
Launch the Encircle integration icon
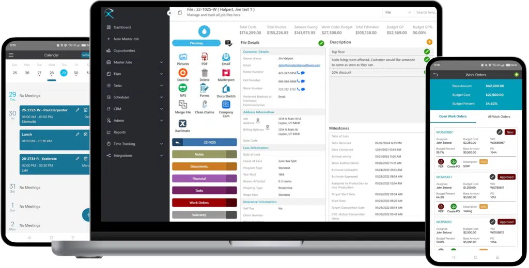(183, 72)
